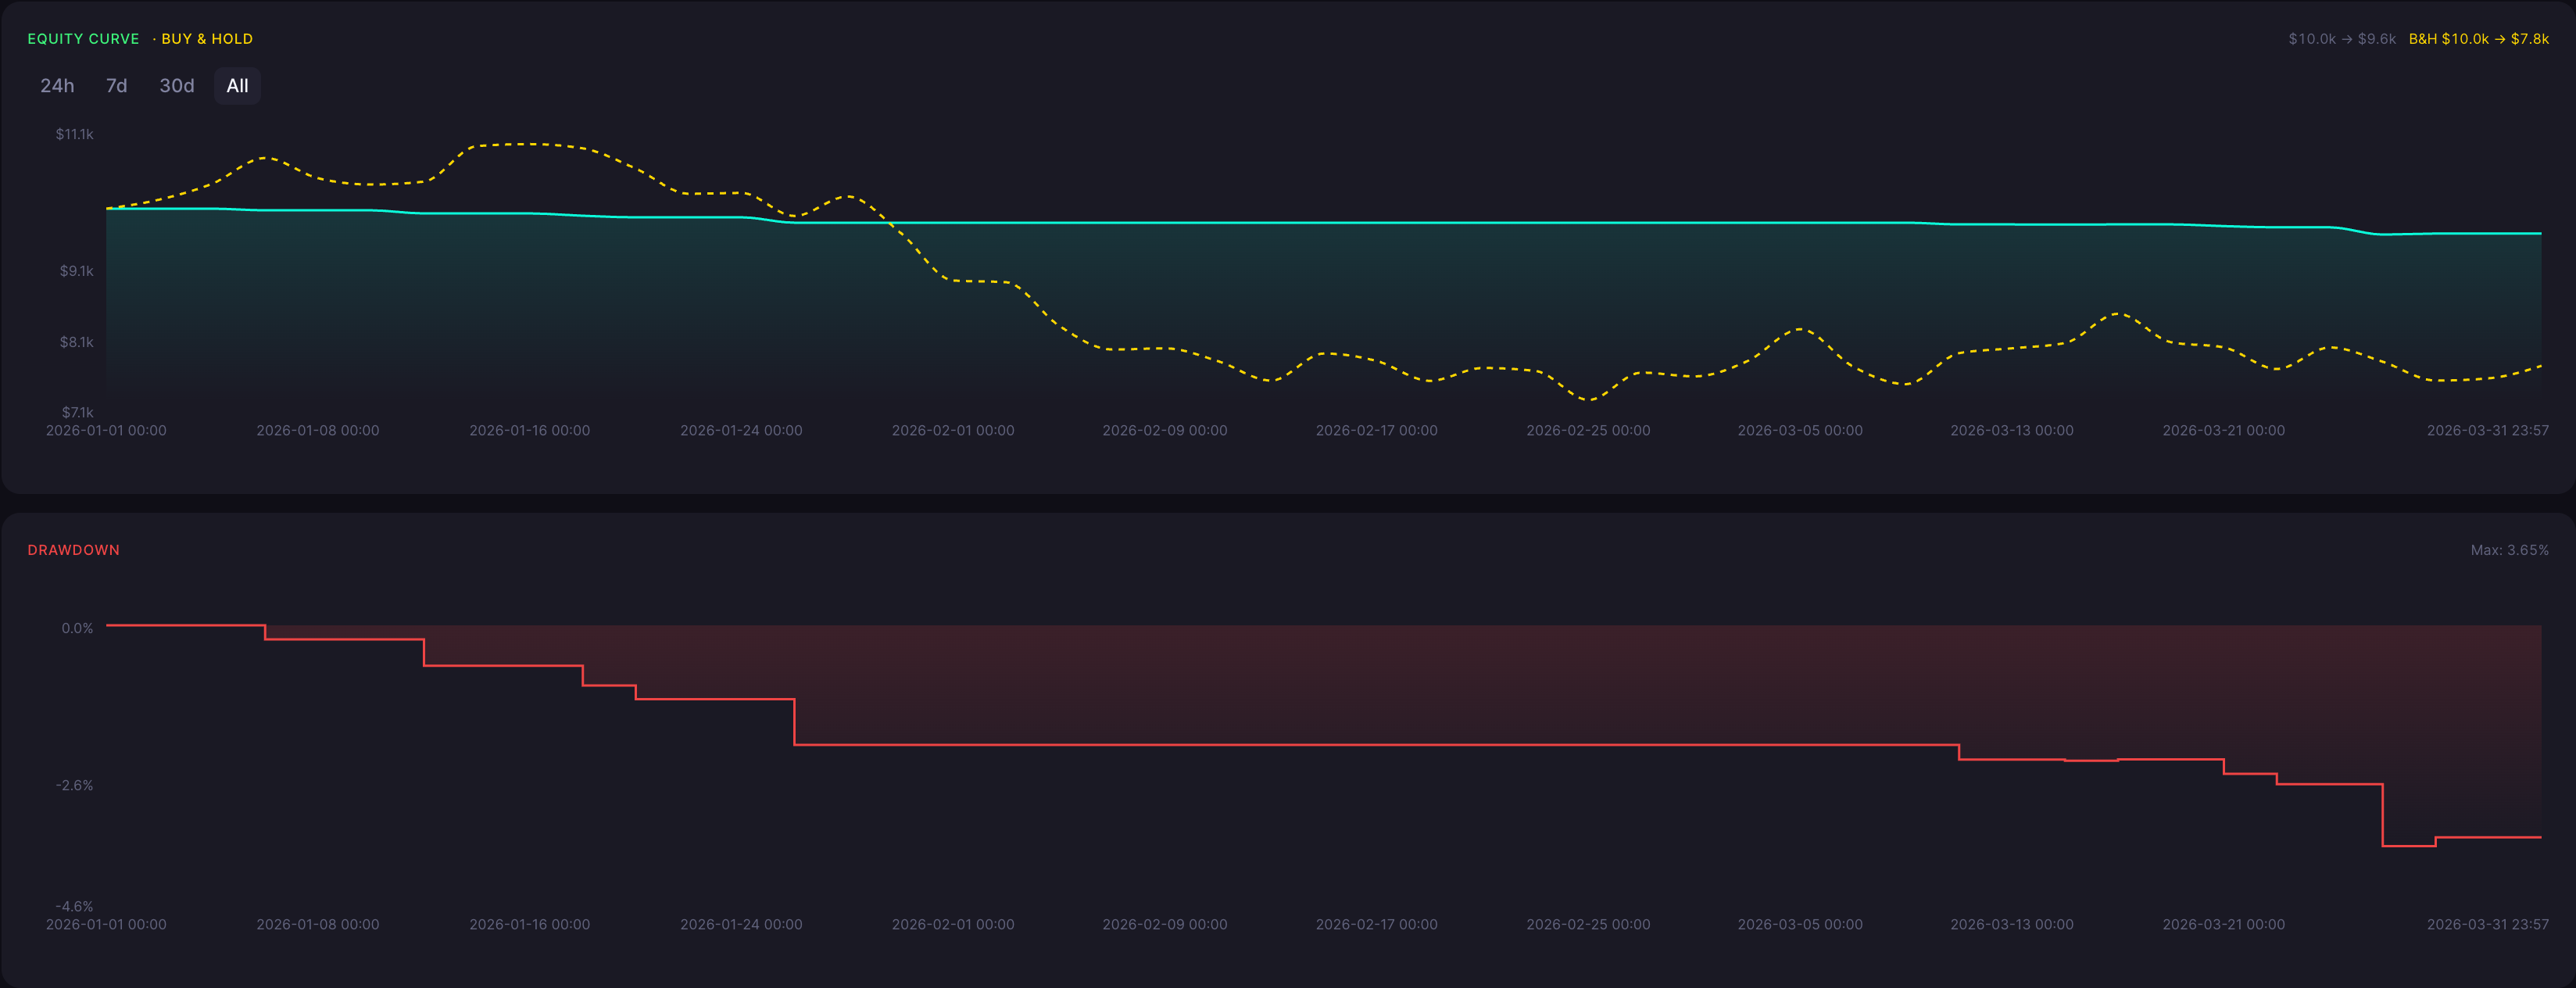Click drawdown chart date 2026-03-13 00:00

2012,924
